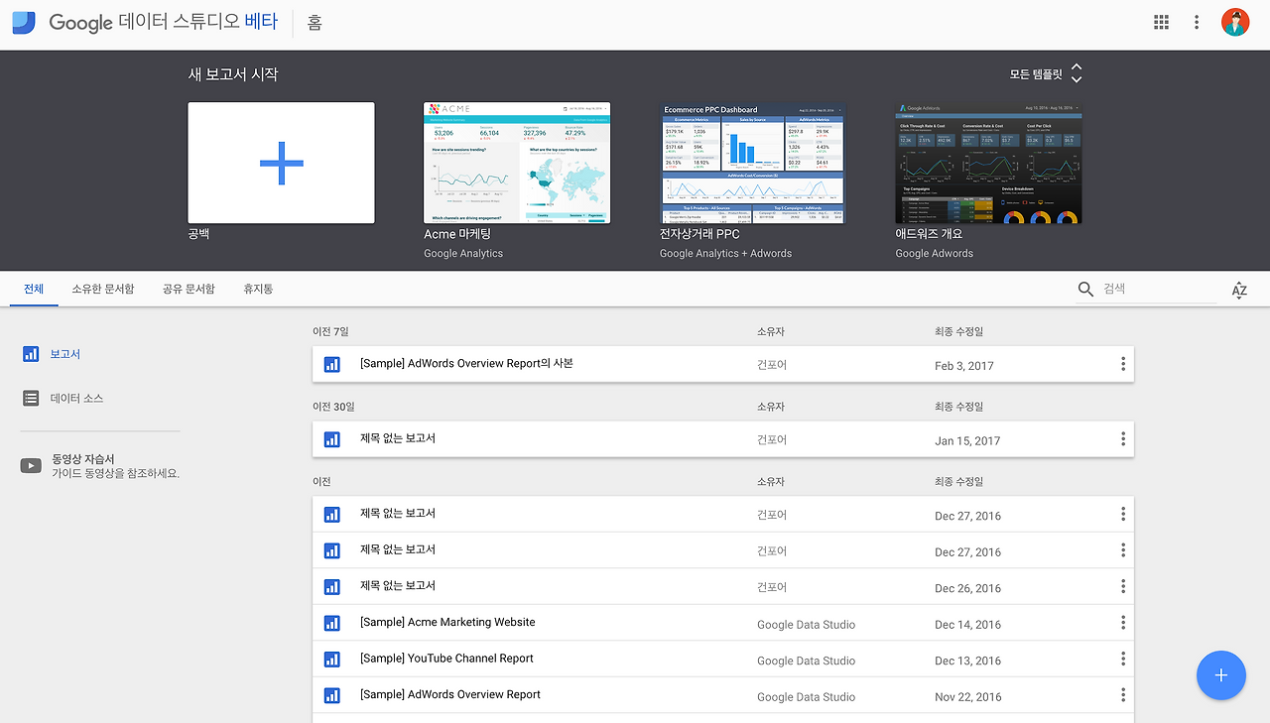This screenshot has height=723, width=1270.
Task: Open [Sample] AdWords Overview Report의 사본
Action: (466, 363)
